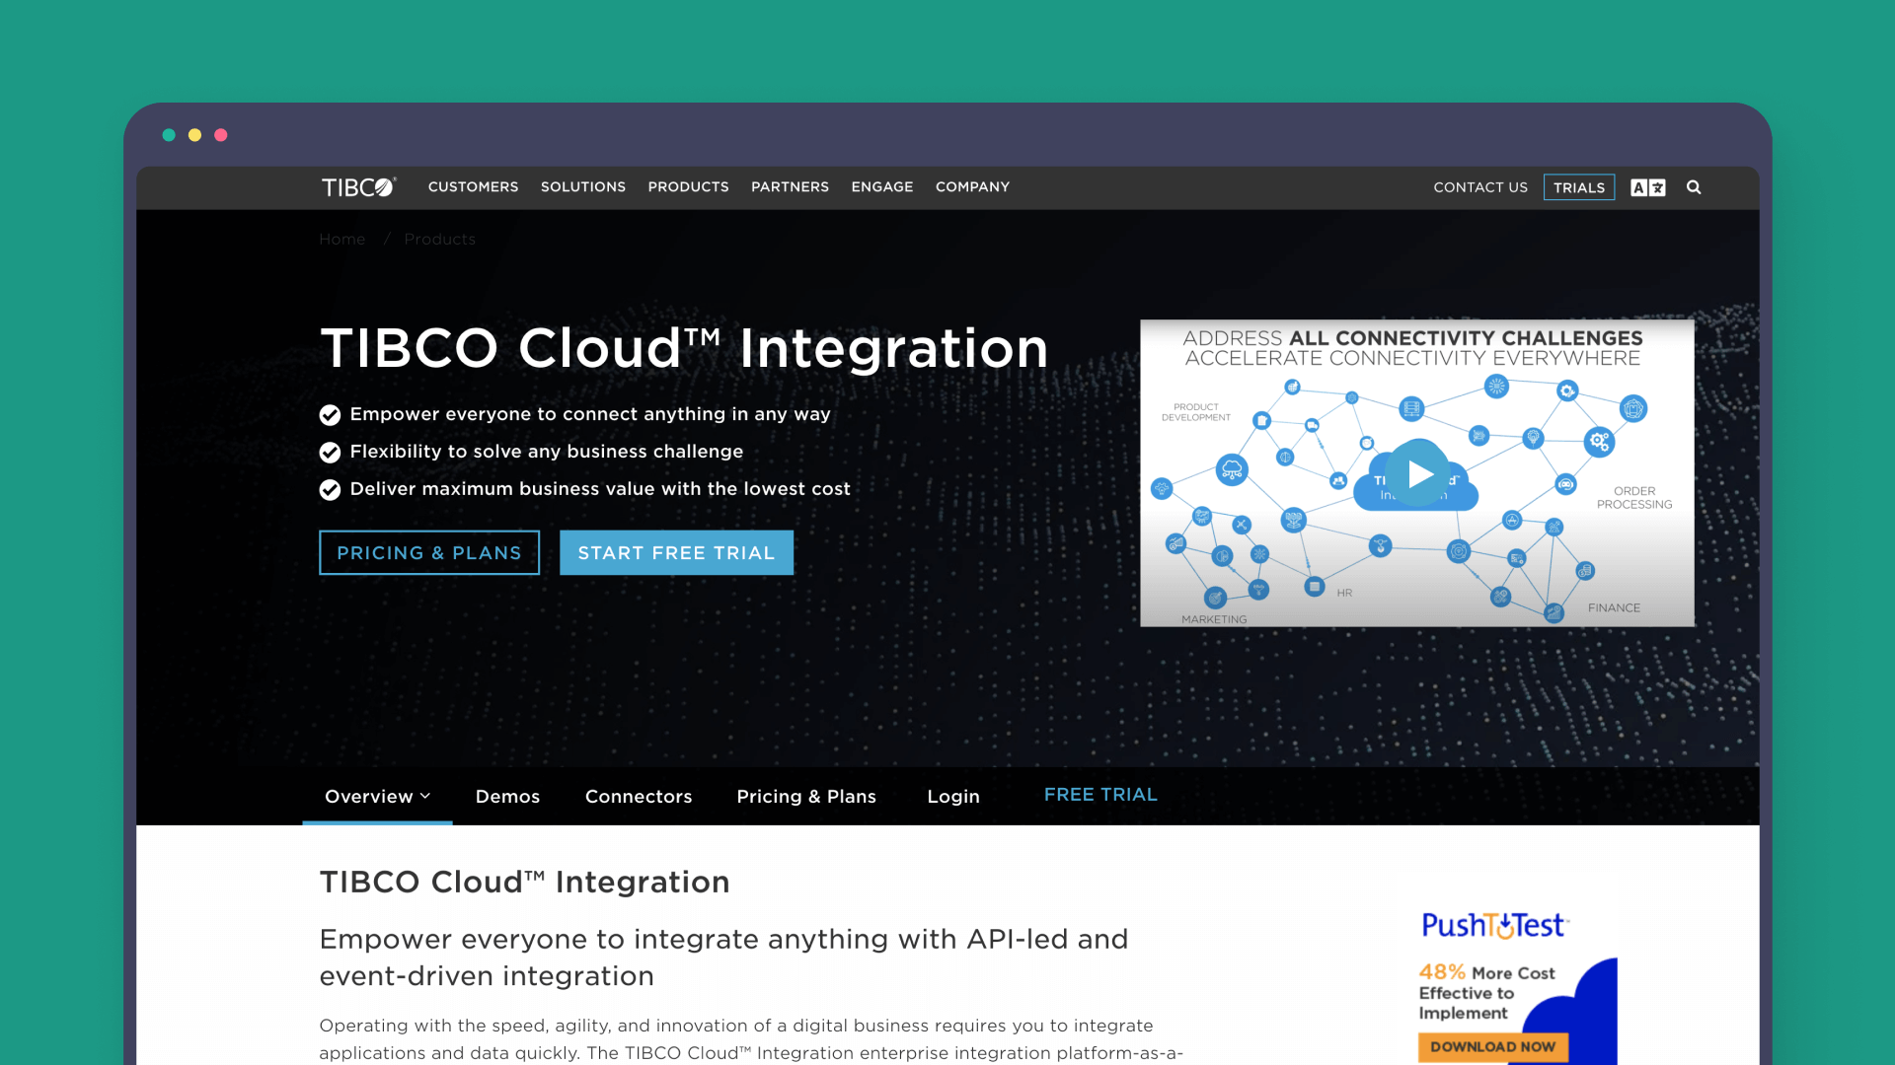This screenshot has height=1065, width=1895.
Task: Switch to the Connectors tab
Action: pyautogui.click(x=638, y=796)
